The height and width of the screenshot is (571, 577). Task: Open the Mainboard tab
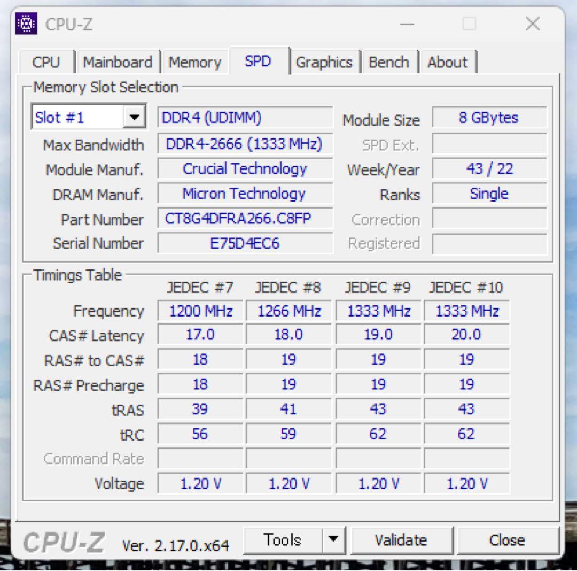tap(118, 62)
